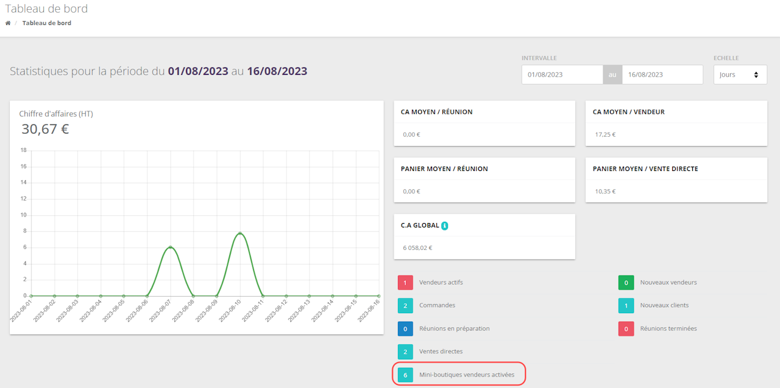Click the start date field 01/08/2023

coord(562,75)
